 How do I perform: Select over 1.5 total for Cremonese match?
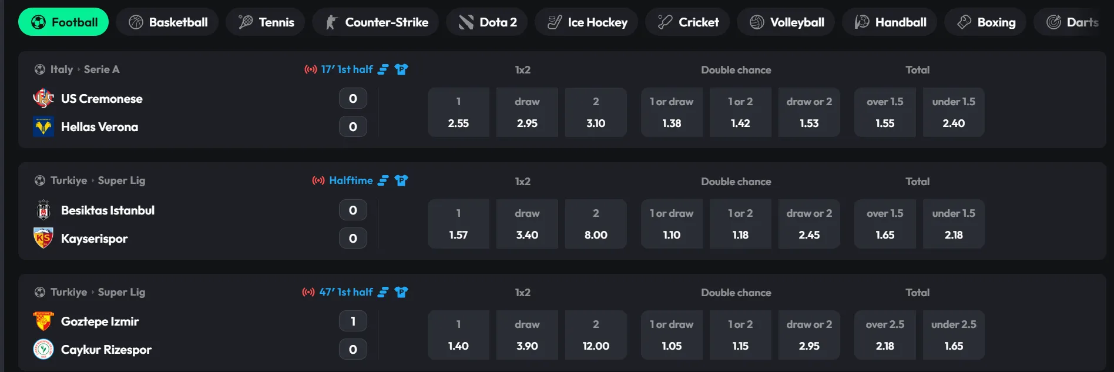(x=885, y=112)
